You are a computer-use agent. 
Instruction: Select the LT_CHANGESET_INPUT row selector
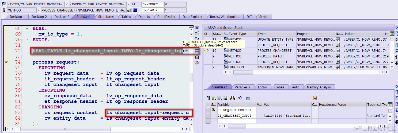[x=208, y=116]
